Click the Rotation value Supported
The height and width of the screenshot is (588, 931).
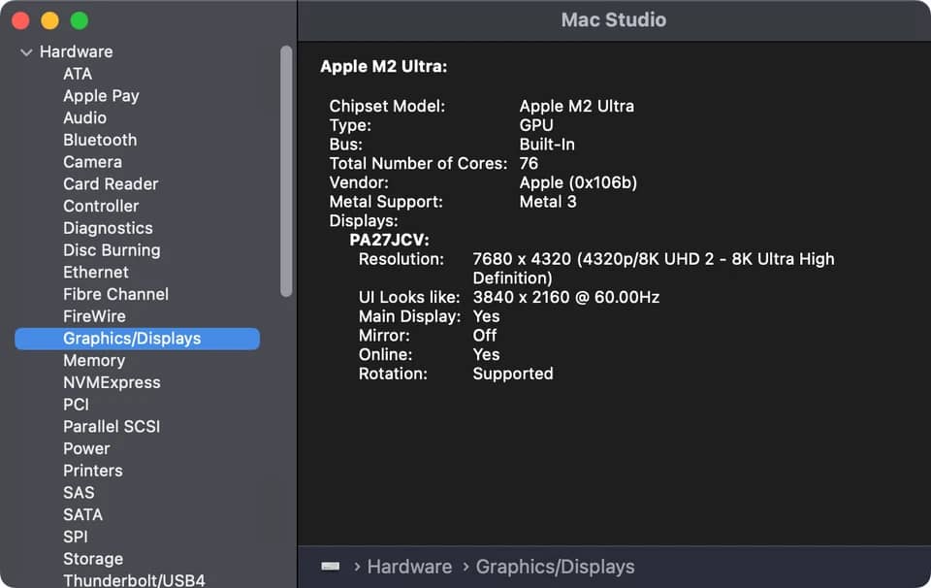(x=513, y=374)
